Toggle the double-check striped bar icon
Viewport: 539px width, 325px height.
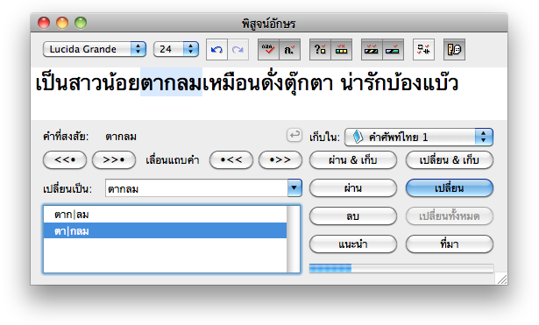[x=372, y=49]
